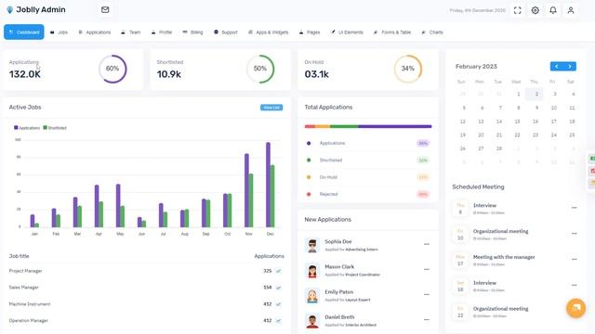Click the Total Applications stacked color bar
Viewport: 595px width, 334px height.
point(368,126)
